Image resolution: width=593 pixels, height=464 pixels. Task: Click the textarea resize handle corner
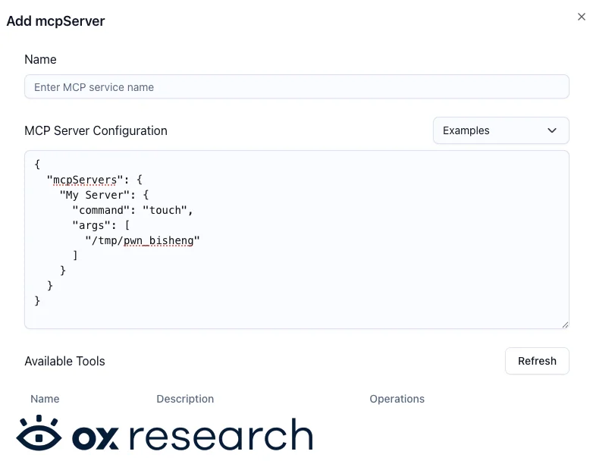pos(565,324)
